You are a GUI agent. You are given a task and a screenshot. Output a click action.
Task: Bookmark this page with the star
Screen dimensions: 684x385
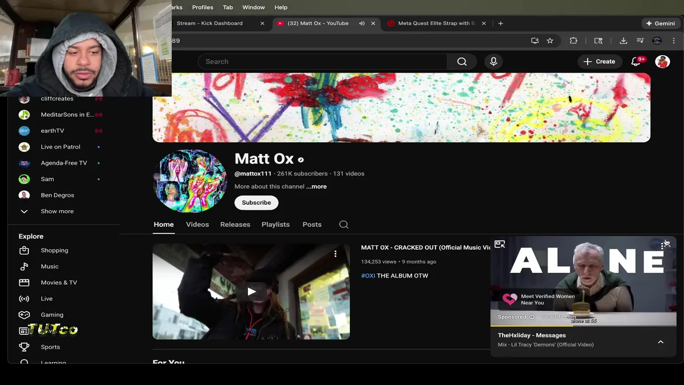click(550, 41)
